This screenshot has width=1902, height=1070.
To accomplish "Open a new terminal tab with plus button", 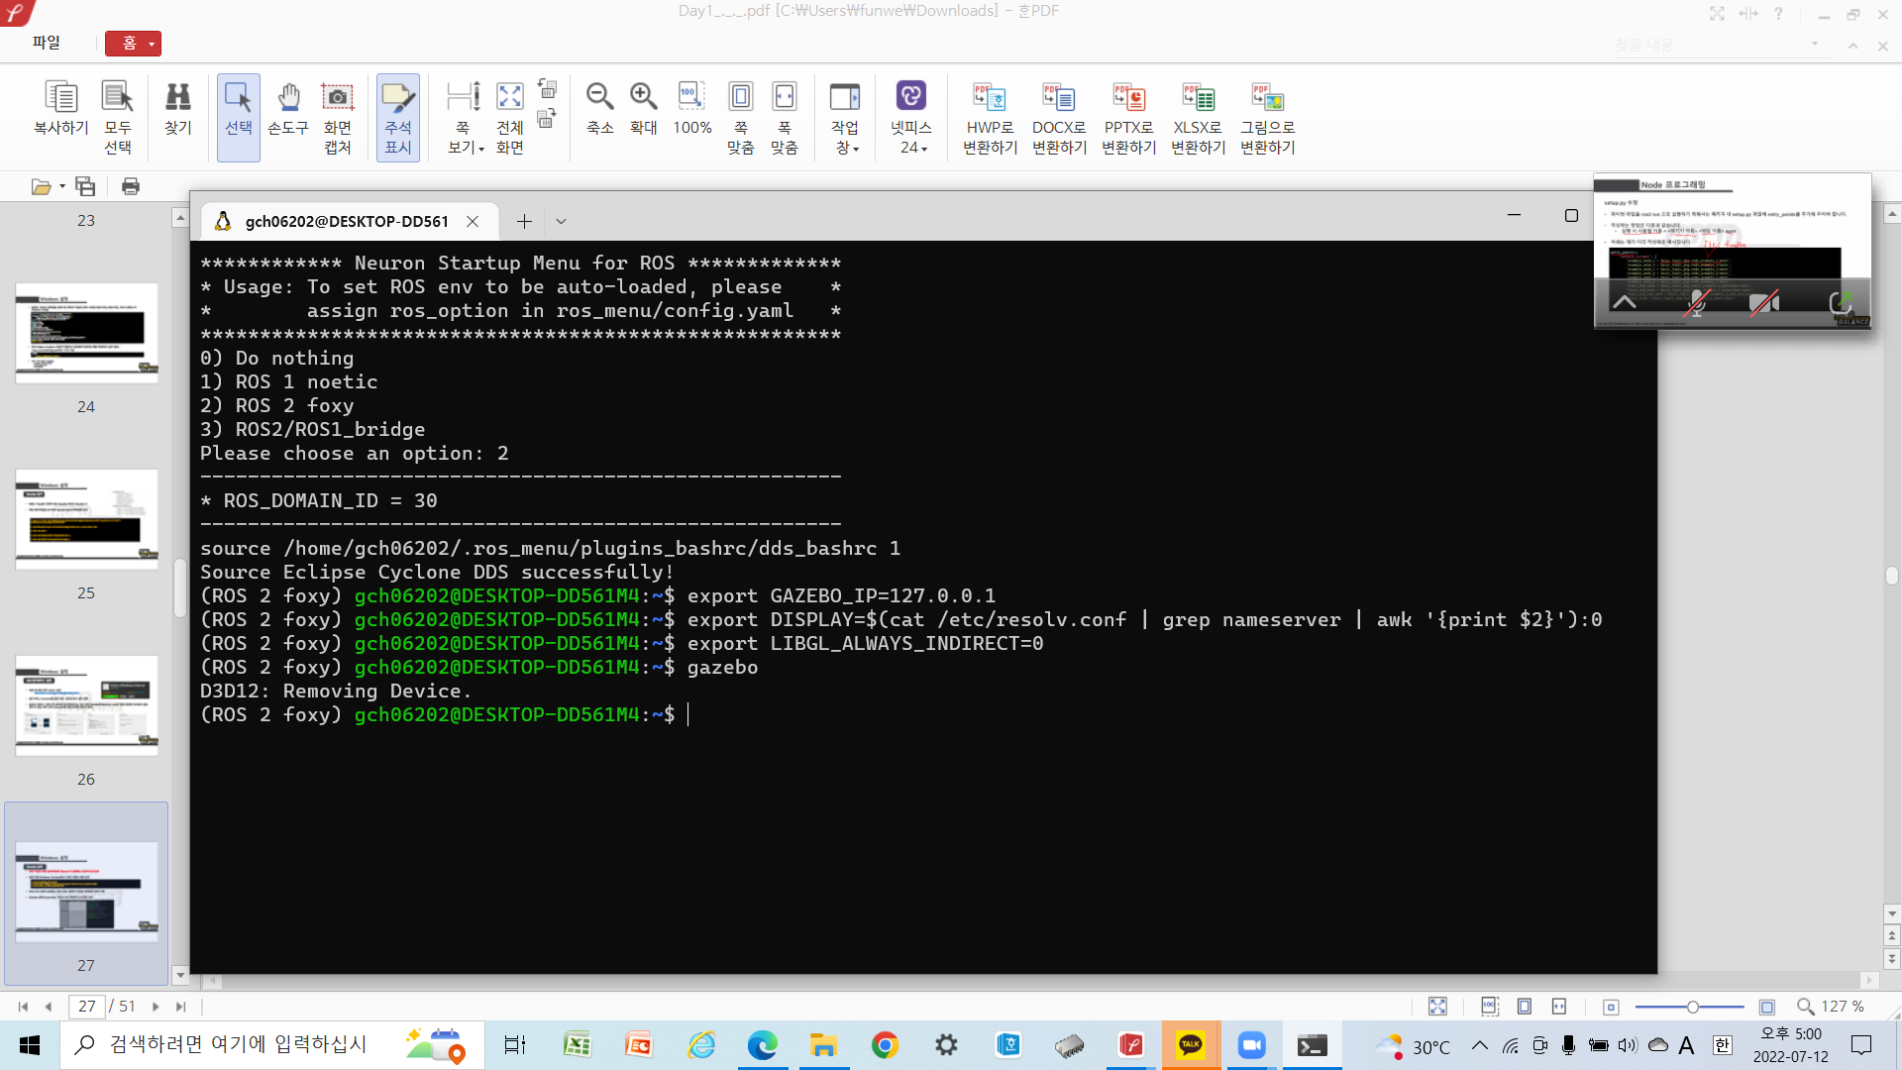I will pos(525,221).
